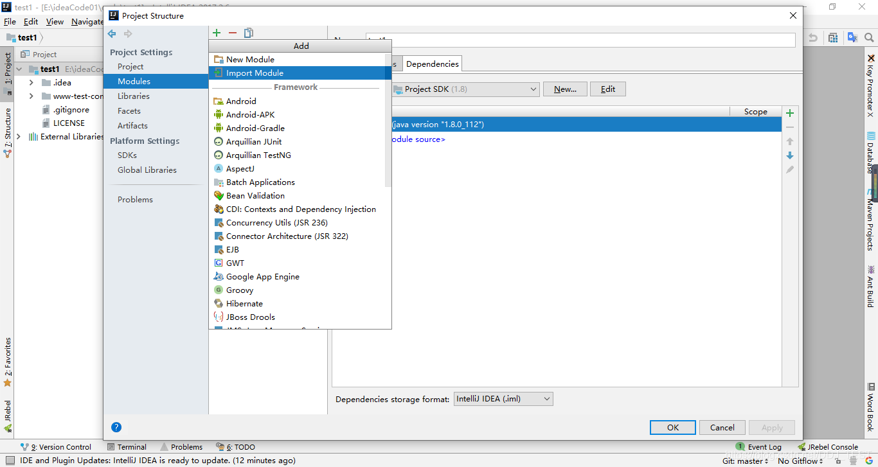Open Ant Build tool window
Viewport: 878px width, 467px height.
(x=871, y=286)
